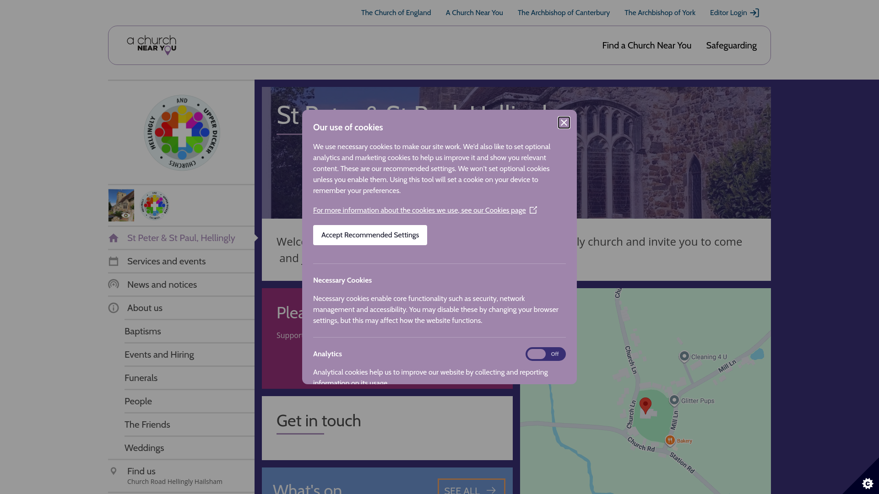Viewport: 879px width, 494px height.
Task: Click the Editor Login arrow icon
Action: (x=754, y=13)
